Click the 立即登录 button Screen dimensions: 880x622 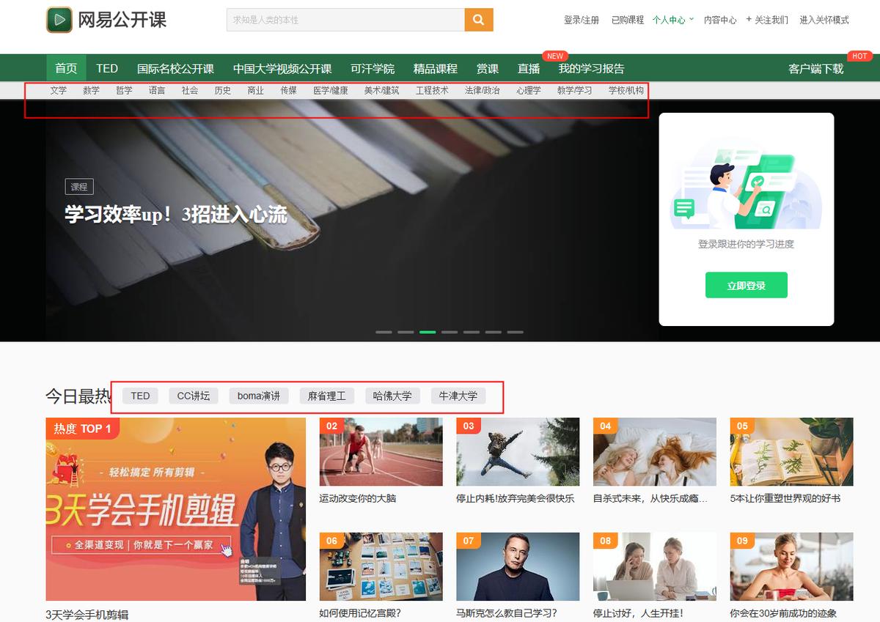[x=746, y=285]
